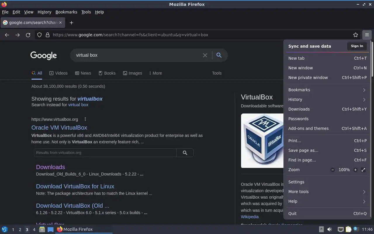Show desktop via blue taskbar icon
This screenshot has height=234, width=374.
point(51,229)
